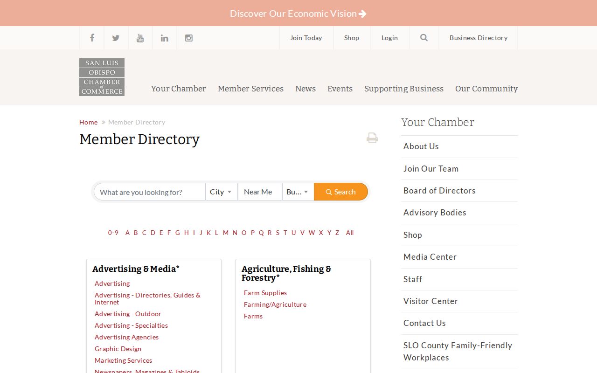Image resolution: width=597 pixels, height=373 pixels.
Task: Open the LinkedIn social icon
Action: 164,38
